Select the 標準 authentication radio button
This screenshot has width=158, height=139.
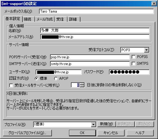(37, 79)
